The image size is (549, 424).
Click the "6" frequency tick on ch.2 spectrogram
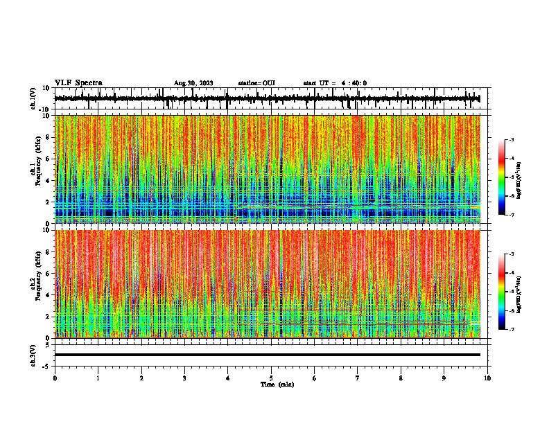coord(49,273)
